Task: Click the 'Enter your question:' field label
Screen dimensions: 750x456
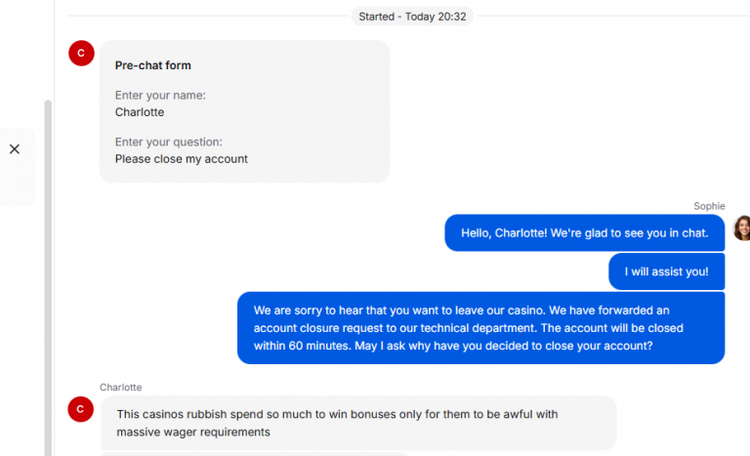Action: 169,143
